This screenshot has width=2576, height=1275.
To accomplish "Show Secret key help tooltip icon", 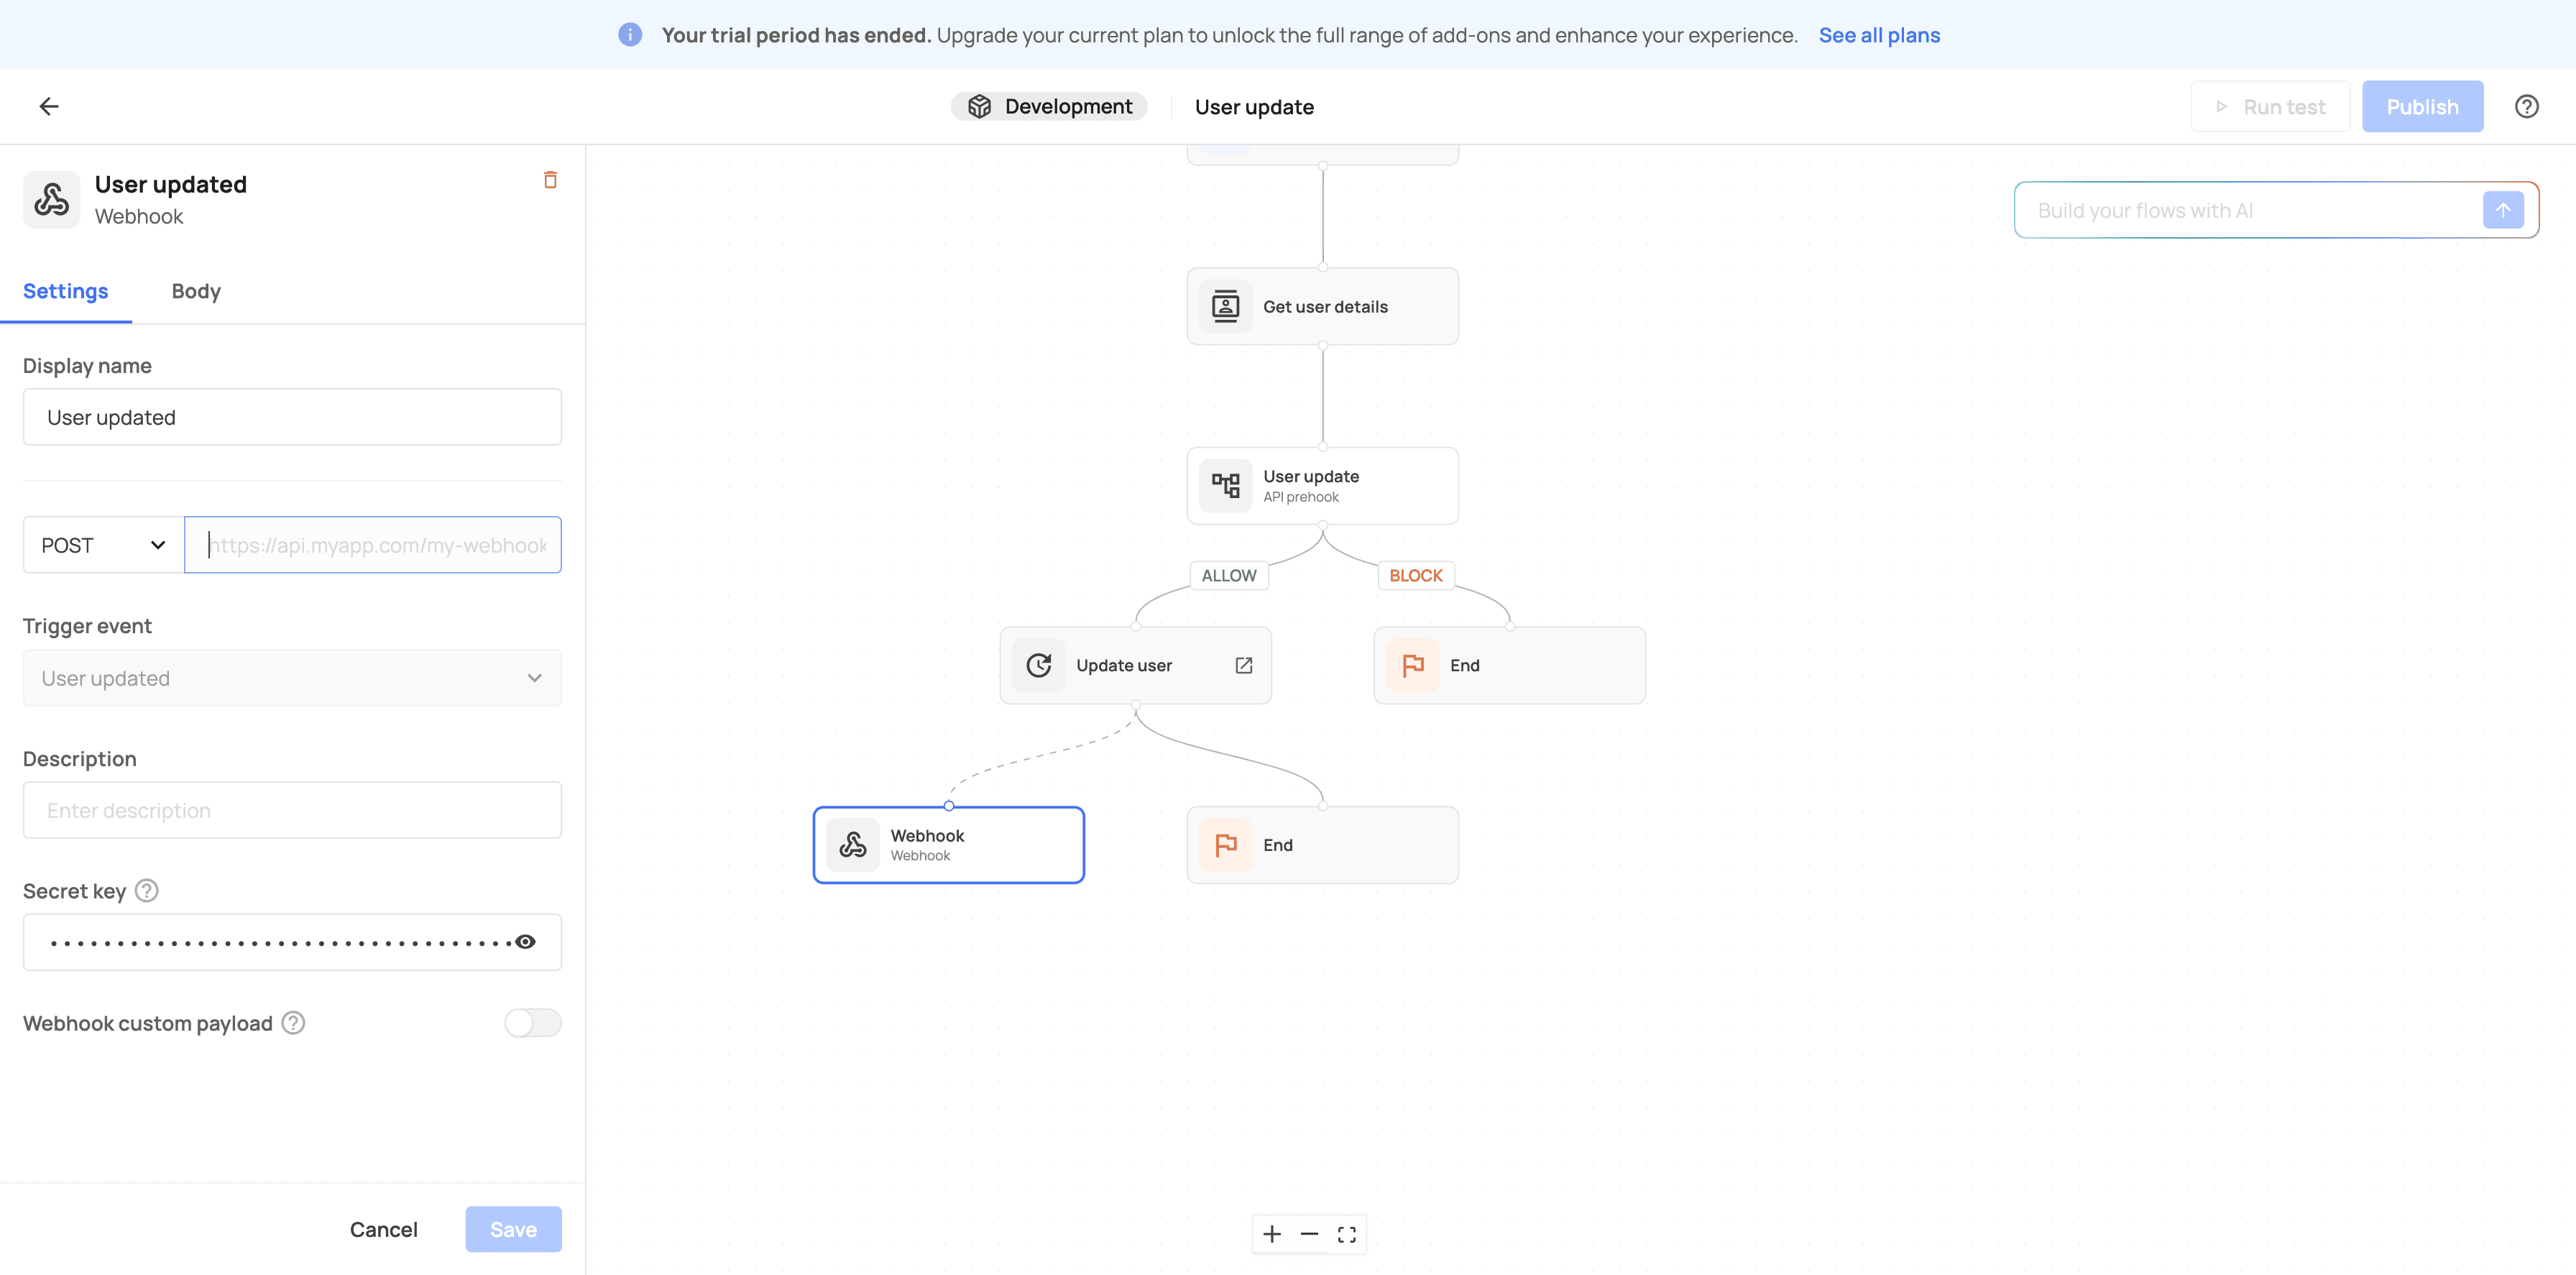I will click(x=146, y=890).
